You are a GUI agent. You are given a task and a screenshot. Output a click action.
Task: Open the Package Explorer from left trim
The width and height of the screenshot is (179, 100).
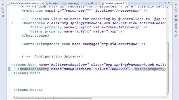tap(3, 8)
